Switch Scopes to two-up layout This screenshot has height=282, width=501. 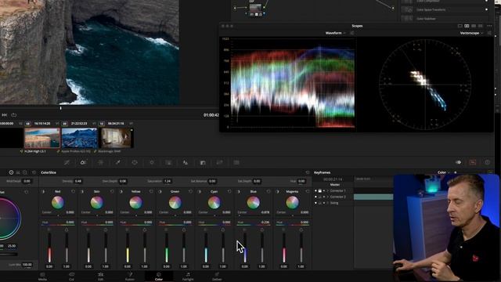pos(467,26)
